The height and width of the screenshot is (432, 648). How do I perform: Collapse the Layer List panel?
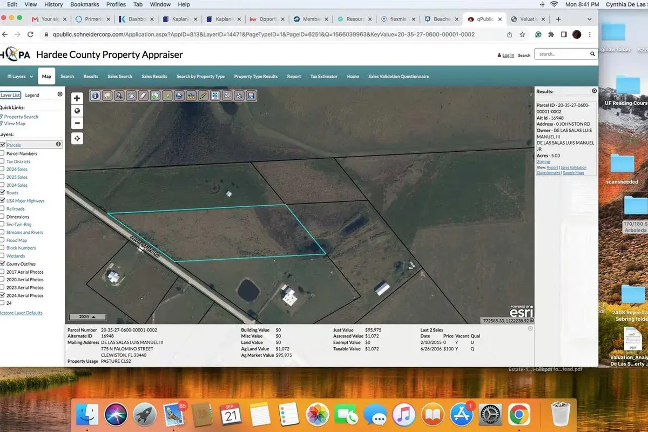pyautogui.click(x=60, y=94)
